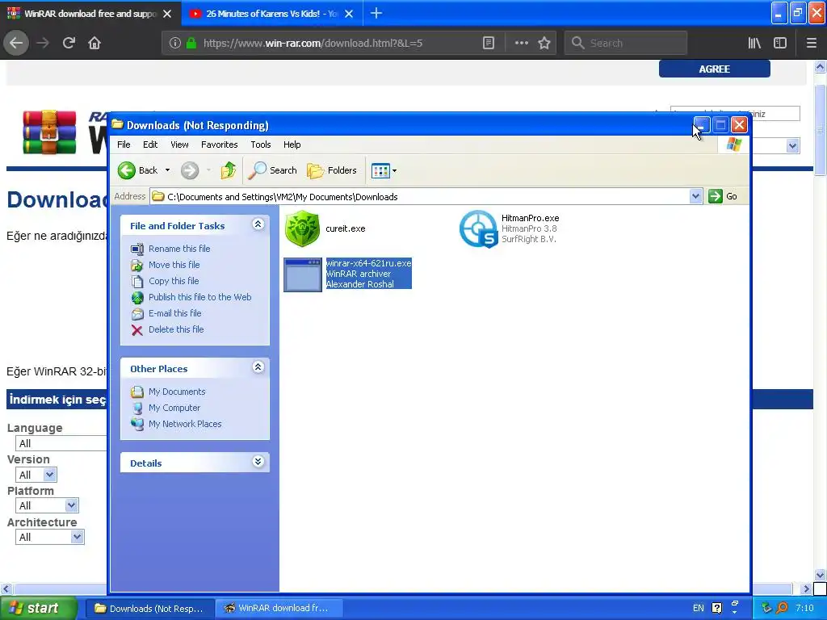Open a new Firefox tab
The height and width of the screenshot is (620, 827).
click(376, 14)
